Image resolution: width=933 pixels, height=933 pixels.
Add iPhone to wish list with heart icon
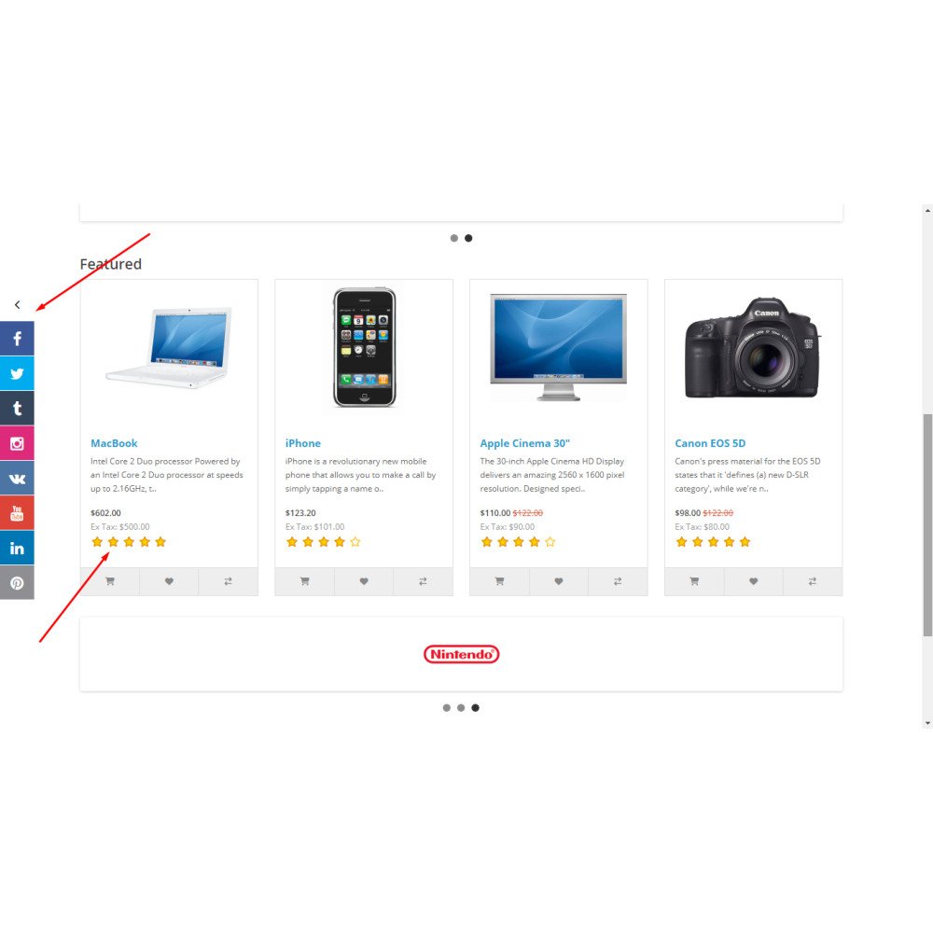tap(364, 581)
